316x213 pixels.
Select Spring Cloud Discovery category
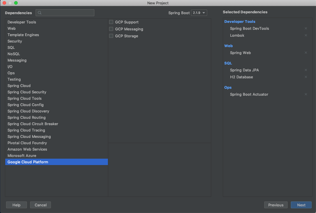(56, 111)
